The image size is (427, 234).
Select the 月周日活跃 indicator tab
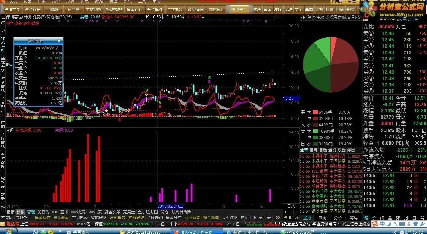181,212
